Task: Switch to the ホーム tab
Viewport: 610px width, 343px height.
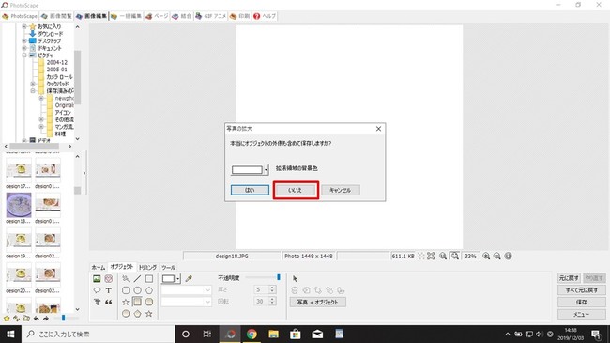Action: pos(98,268)
